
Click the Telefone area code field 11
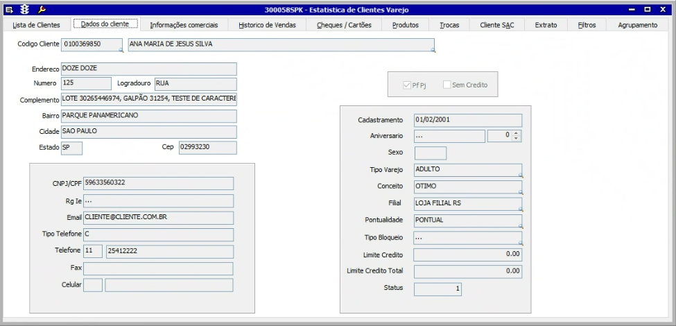(93, 251)
